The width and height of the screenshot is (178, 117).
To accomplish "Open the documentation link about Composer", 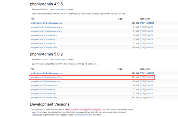I will [85, 115].
